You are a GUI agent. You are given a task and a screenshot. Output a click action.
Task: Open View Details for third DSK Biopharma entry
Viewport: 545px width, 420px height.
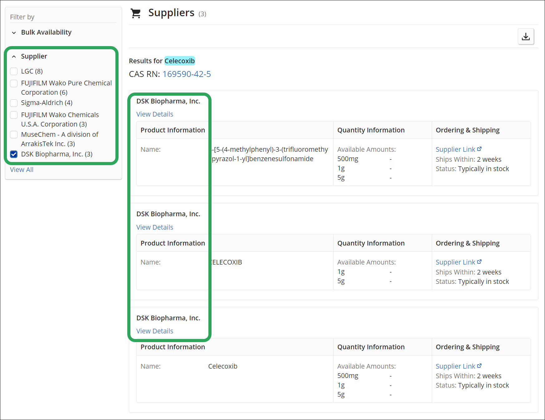(x=155, y=331)
